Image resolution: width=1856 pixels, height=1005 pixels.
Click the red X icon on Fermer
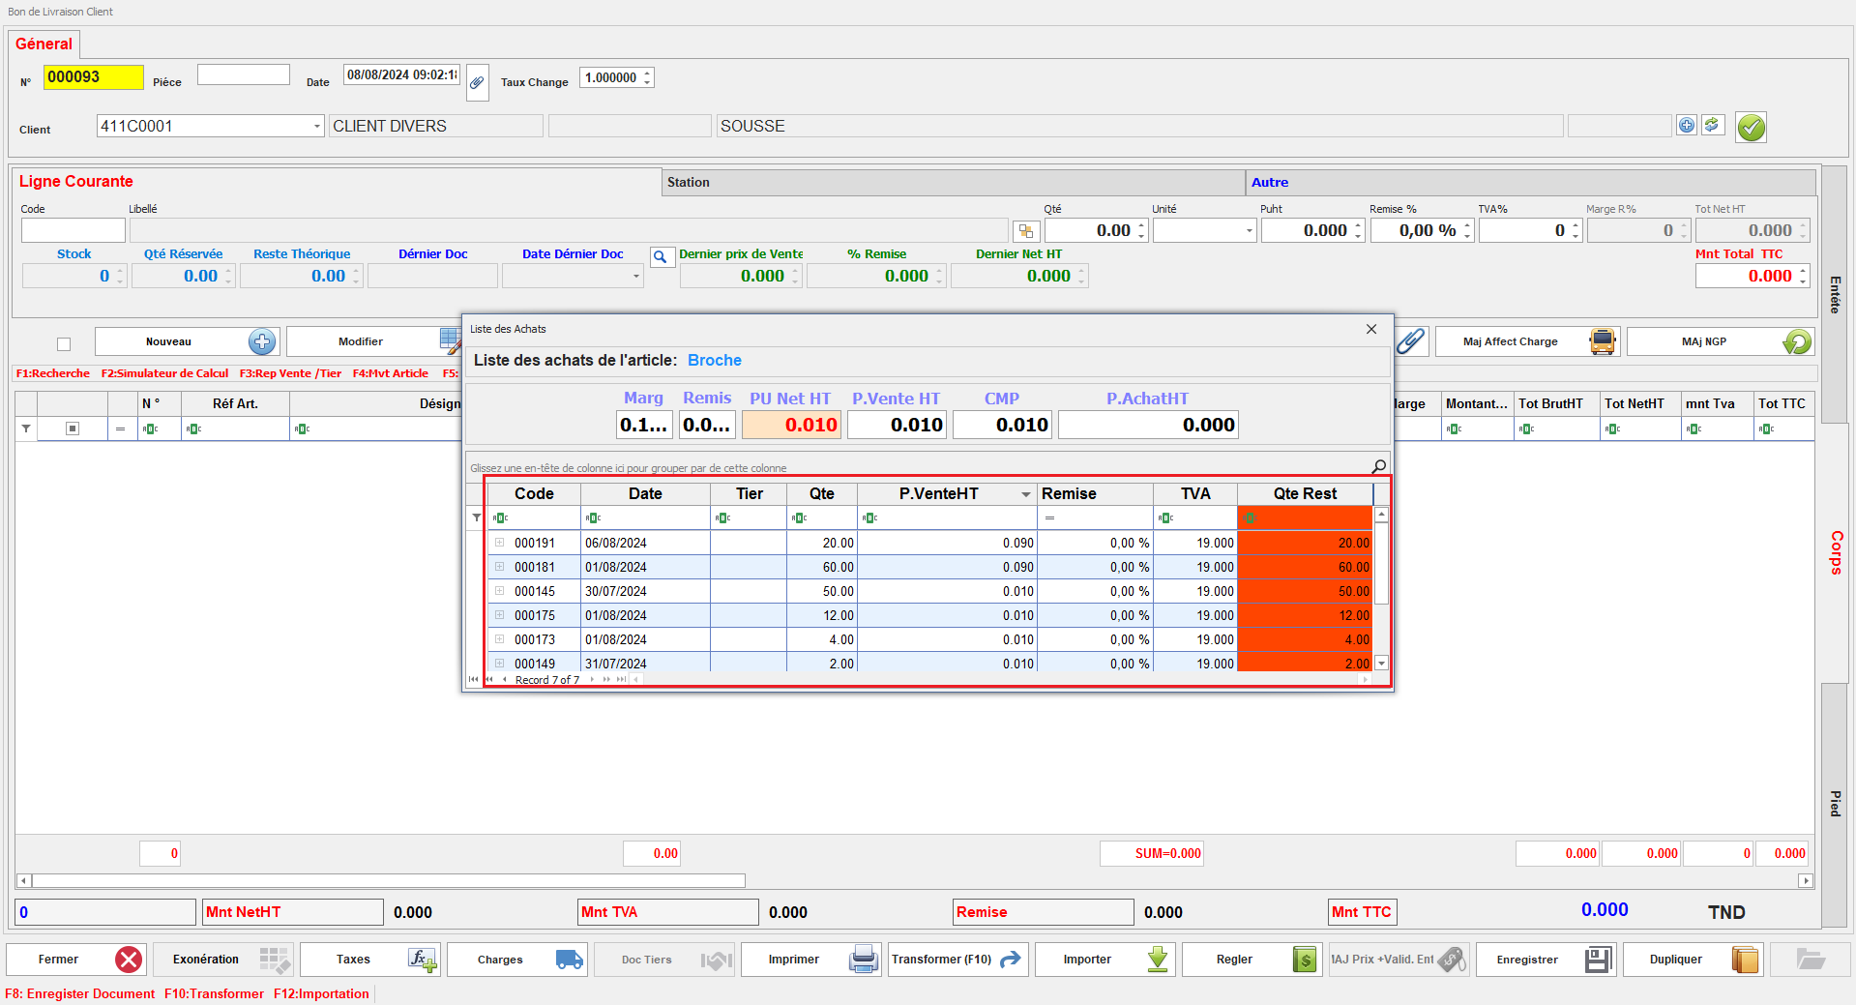point(129,960)
